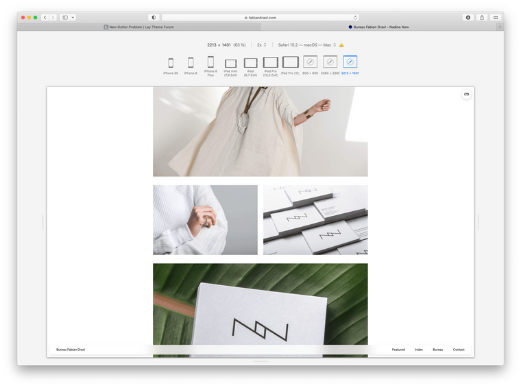Image resolution: width=521 pixels, height=388 pixels.
Task: Reload the page via the address bar
Action: (x=355, y=17)
